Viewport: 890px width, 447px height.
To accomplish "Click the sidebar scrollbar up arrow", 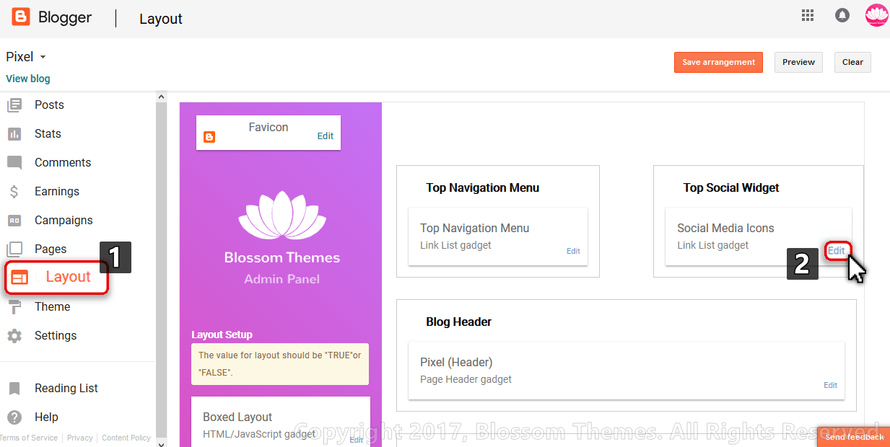I will (x=162, y=97).
